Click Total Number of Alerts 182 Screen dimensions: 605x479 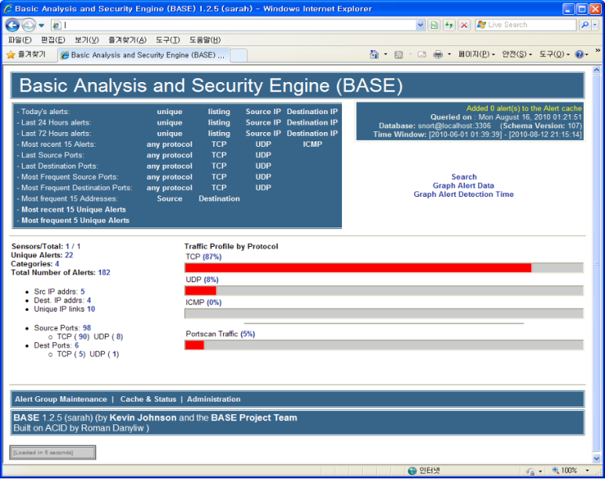104,273
